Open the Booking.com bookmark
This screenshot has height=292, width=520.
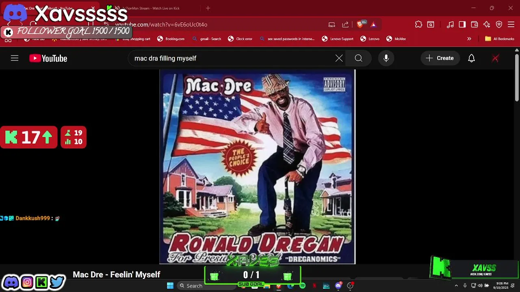(171, 39)
